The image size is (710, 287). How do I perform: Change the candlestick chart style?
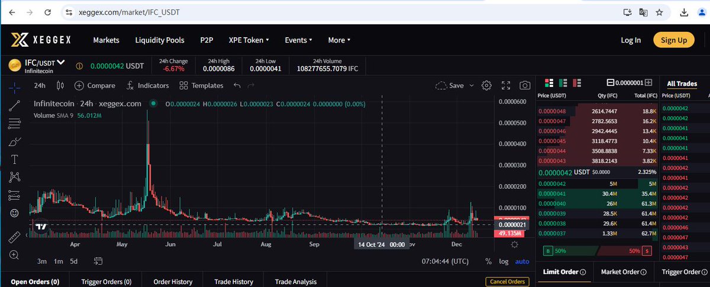pyautogui.click(x=60, y=85)
